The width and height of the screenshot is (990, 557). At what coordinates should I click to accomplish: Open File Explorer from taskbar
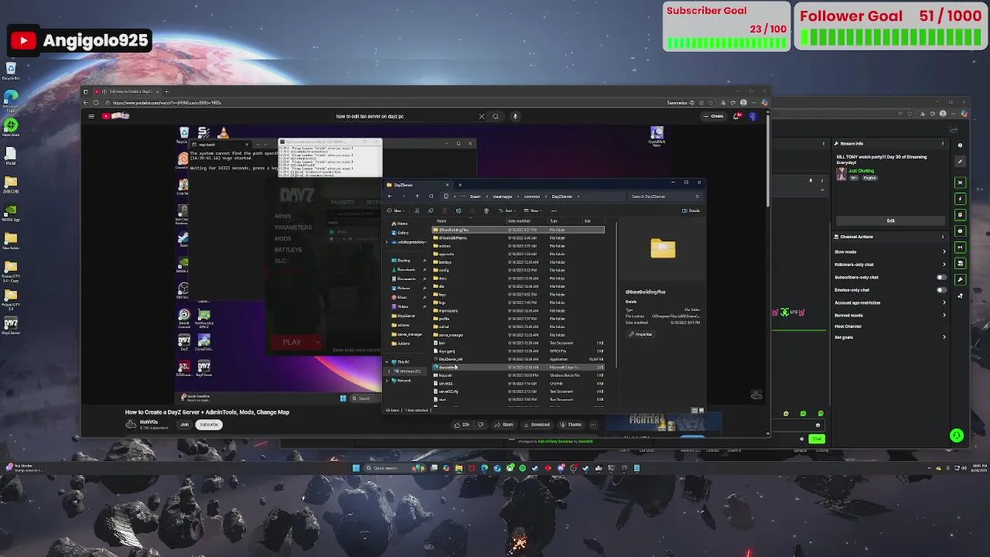[459, 468]
